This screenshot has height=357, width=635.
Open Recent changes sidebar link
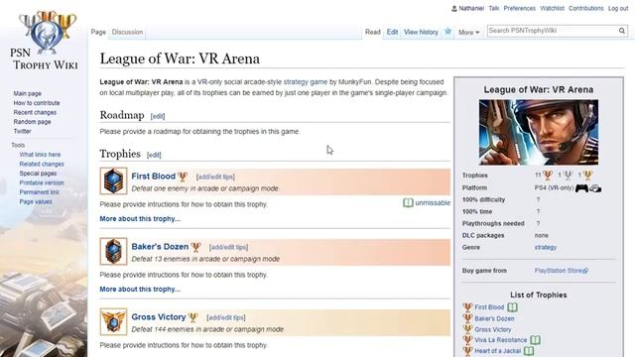click(35, 112)
